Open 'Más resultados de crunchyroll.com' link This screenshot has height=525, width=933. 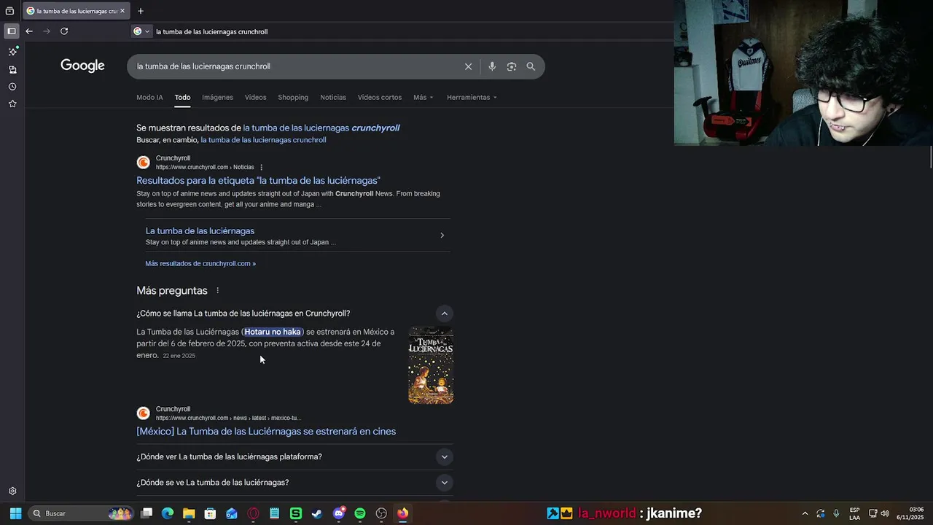click(x=200, y=263)
